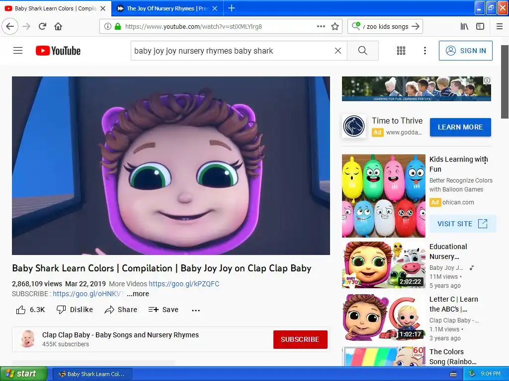
Task: Open page actions three-dot menu in address bar
Action: click(321, 26)
